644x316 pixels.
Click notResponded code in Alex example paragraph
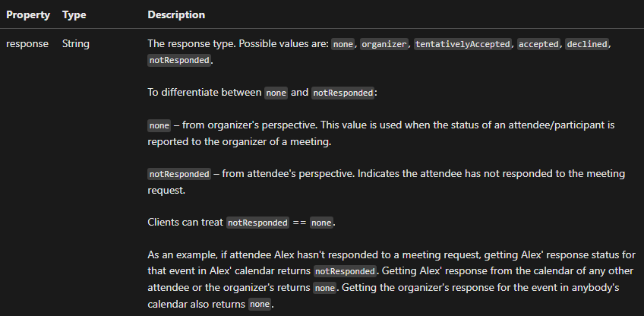pyautogui.click(x=345, y=271)
